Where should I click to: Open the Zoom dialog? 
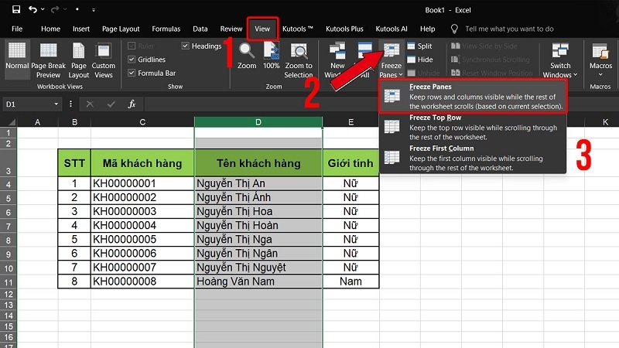click(247, 56)
